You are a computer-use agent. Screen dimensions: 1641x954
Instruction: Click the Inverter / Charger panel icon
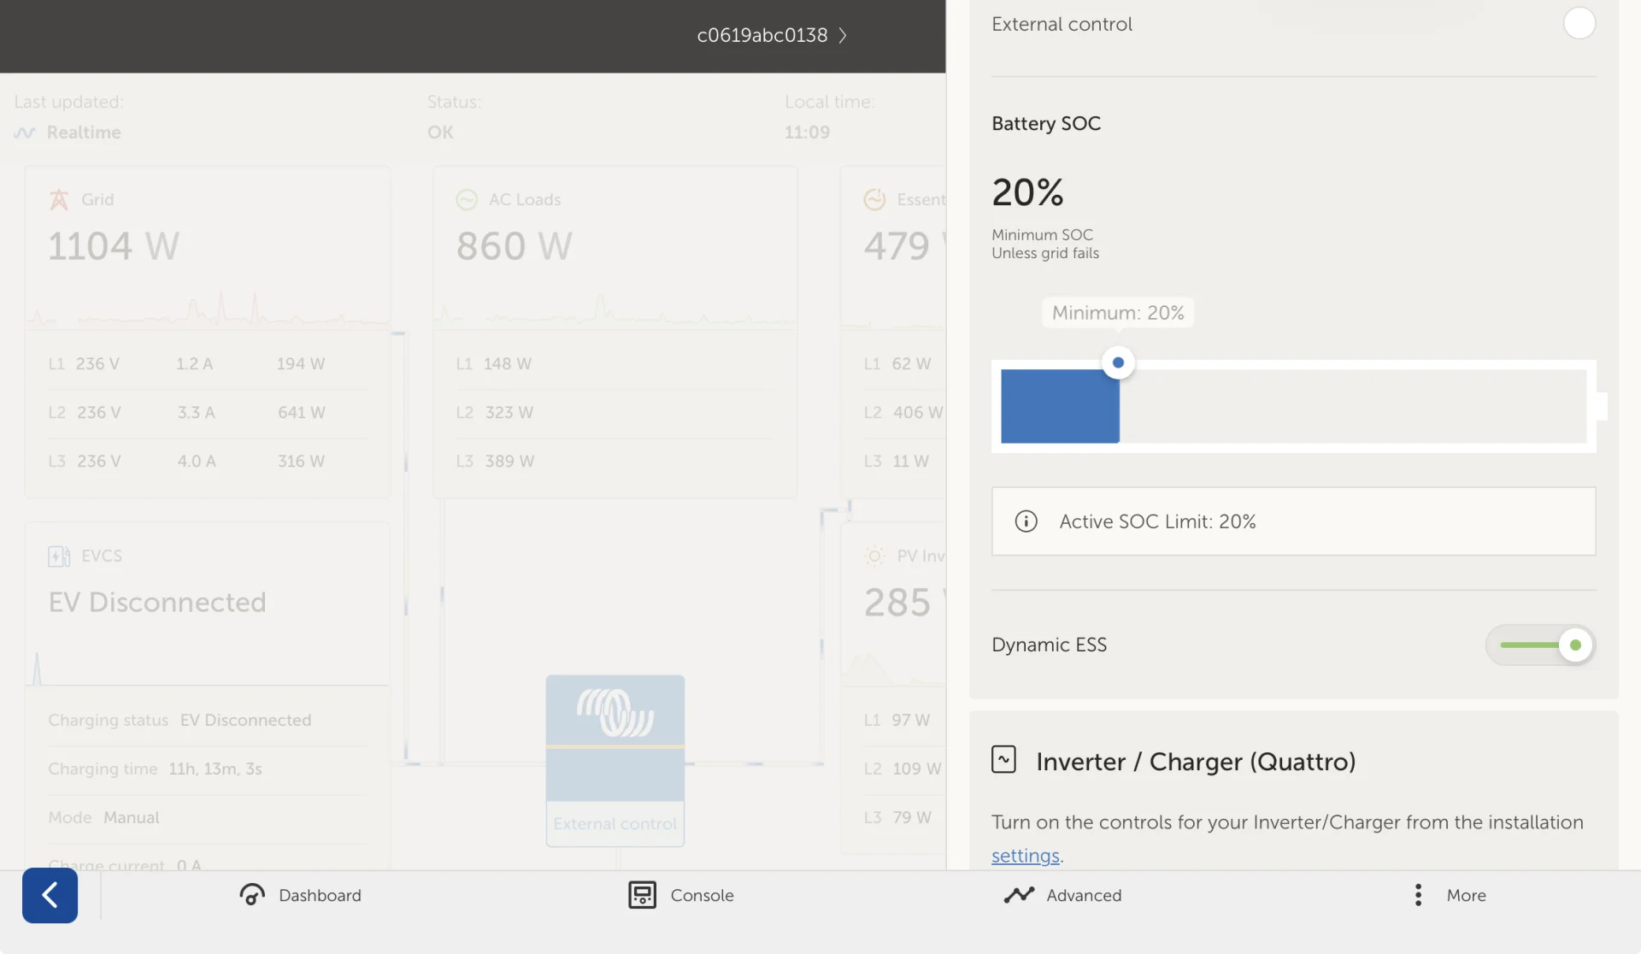pyautogui.click(x=1003, y=759)
